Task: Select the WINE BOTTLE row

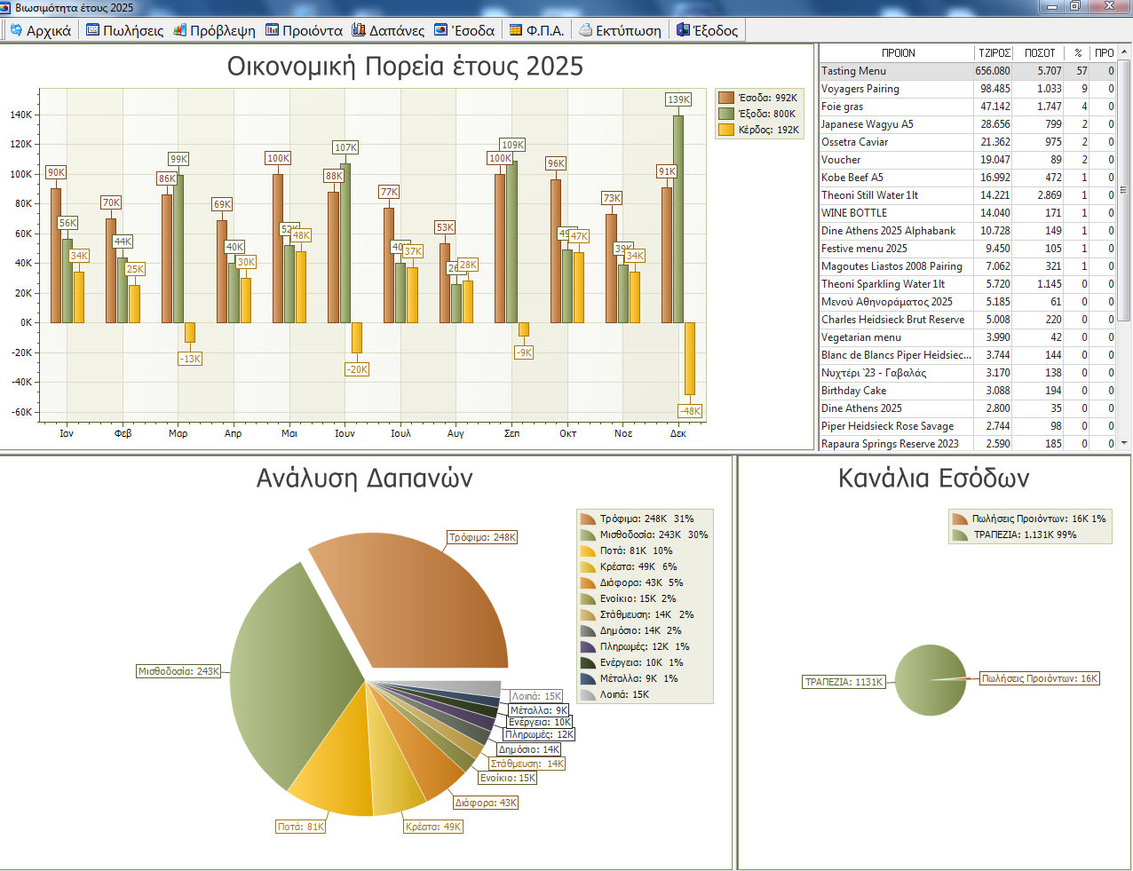Action: tap(968, 213)
